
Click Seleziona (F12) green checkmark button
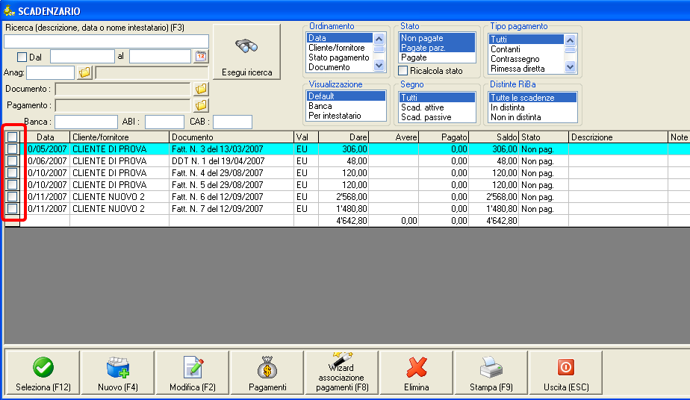[x=42, y=374]
